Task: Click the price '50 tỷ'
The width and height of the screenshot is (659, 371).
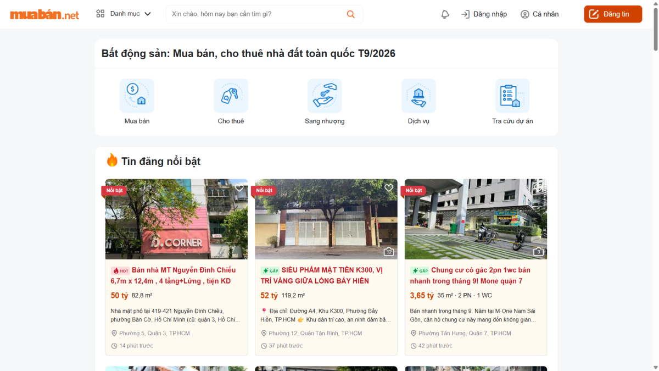Action: click(x=119, y=296)
